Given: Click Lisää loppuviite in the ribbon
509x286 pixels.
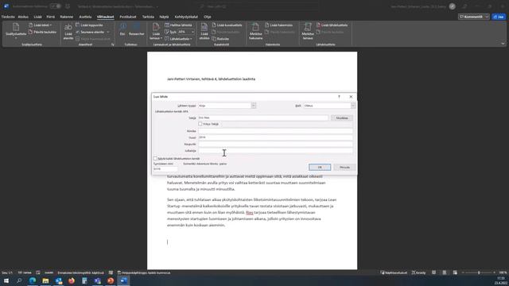Looking at the screenshot, I should (89, 25).
